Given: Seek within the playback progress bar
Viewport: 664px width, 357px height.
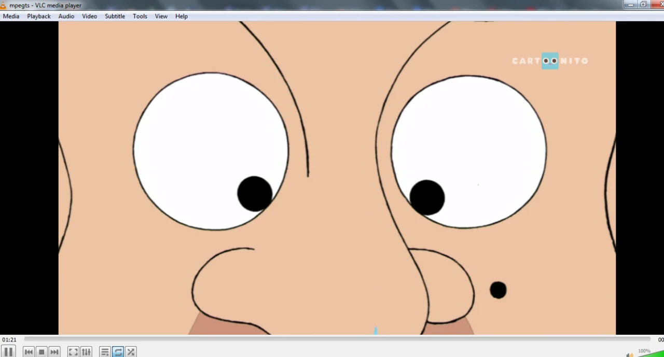Looking at the screenshot, I should [x=337, y=339].
